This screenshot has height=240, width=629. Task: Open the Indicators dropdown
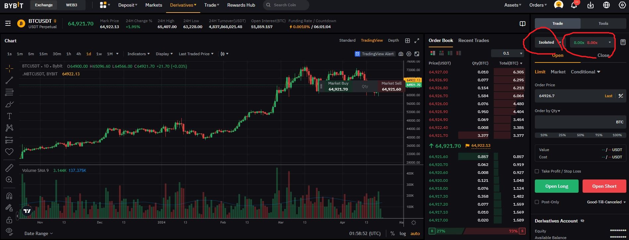pos(138,54)
